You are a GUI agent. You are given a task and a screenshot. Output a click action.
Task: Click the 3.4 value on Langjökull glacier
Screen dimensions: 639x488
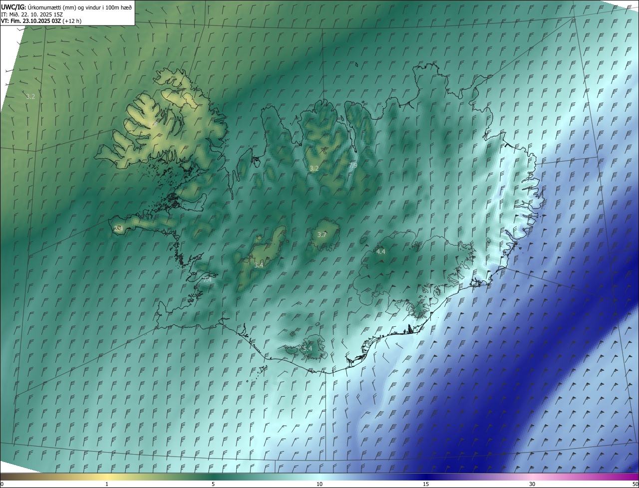click(x=258, y=265)
